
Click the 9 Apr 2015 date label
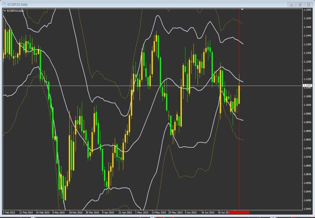(x=108, y=212)
